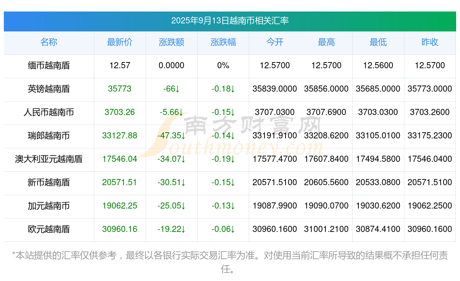Click opening value 19087.9900
The image size is (460, 281).
pos(275,206)
